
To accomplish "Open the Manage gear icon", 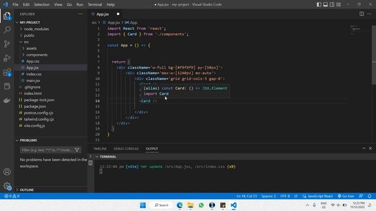I will tap(7, 186).
